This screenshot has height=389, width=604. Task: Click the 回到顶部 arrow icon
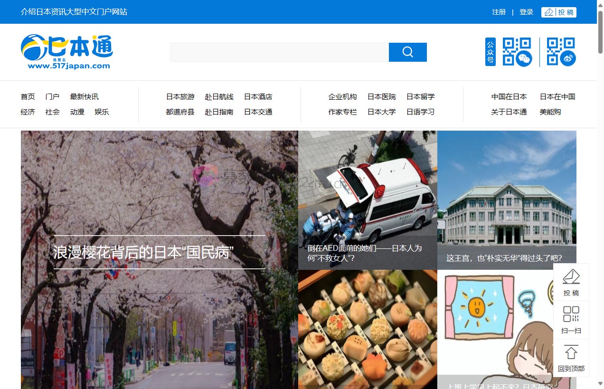tap(571, 352)
